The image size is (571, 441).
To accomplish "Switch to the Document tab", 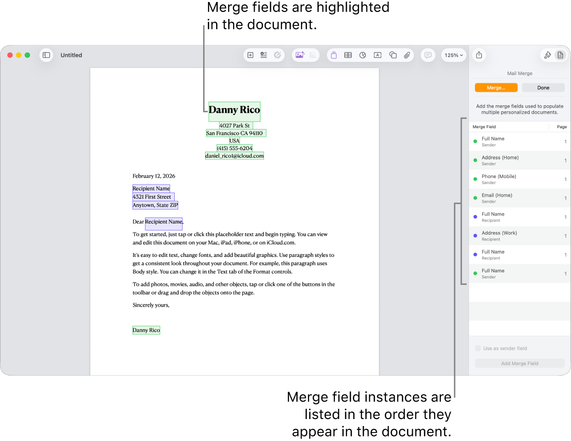I will click(x=561, y=55).
